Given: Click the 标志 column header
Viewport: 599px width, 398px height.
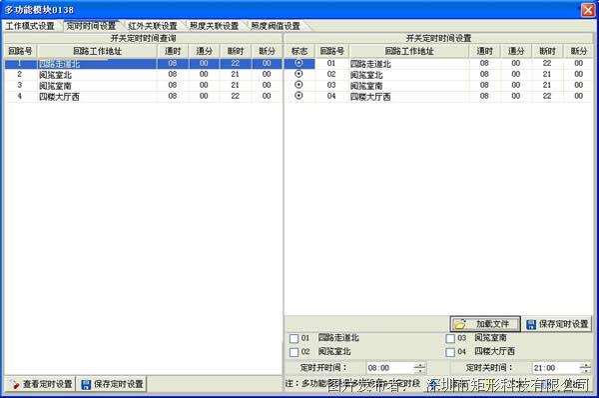Looking at the screenshot, I should pyautogui.click(x=299, y=51).
